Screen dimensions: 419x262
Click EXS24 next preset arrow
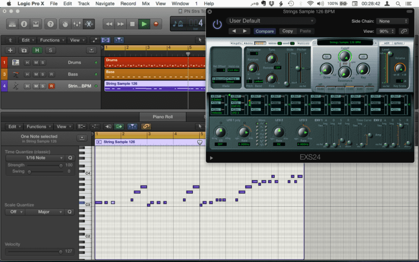tap(245, 31)
